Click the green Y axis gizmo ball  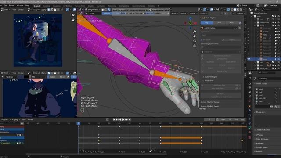(x=190, y=23)
